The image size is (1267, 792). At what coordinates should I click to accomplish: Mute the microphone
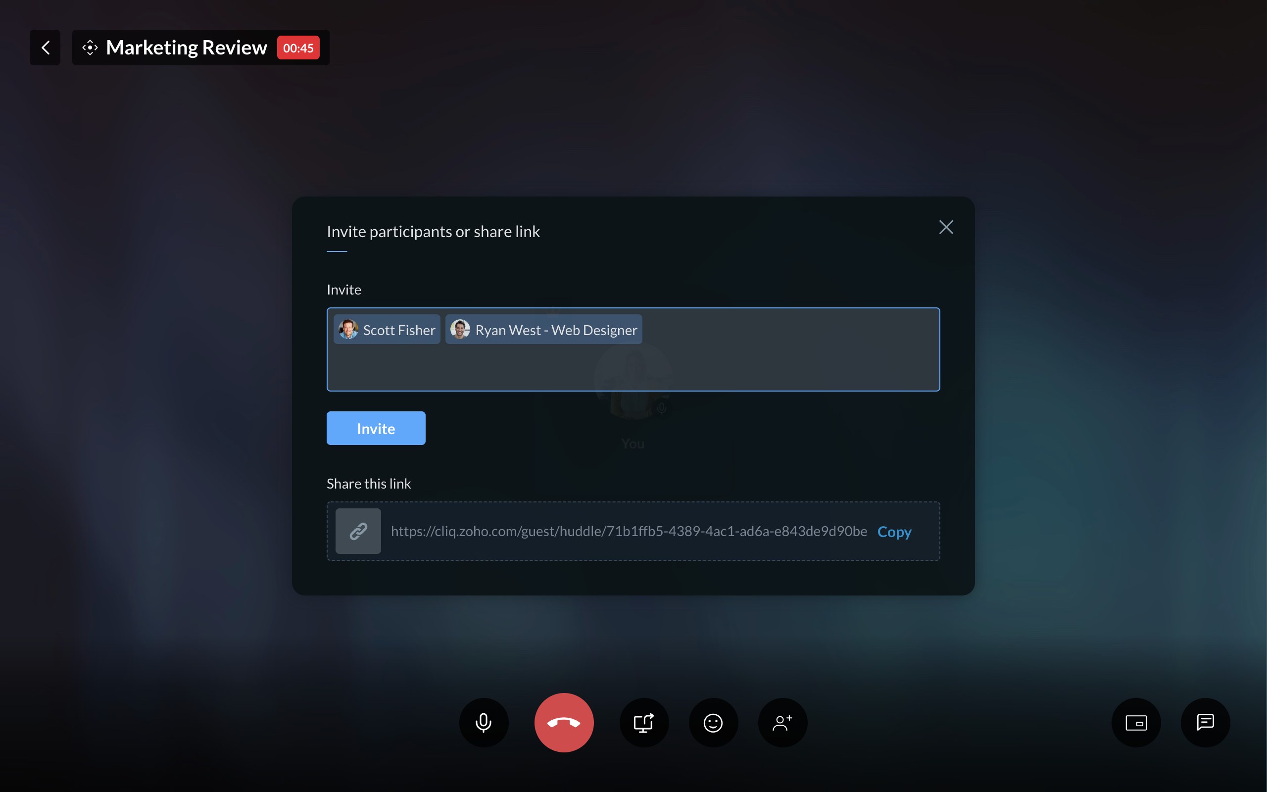coord(483,722)
